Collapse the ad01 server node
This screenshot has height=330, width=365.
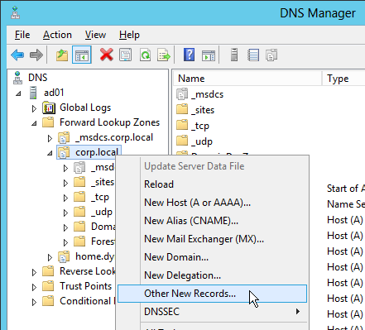coord(18,93)
